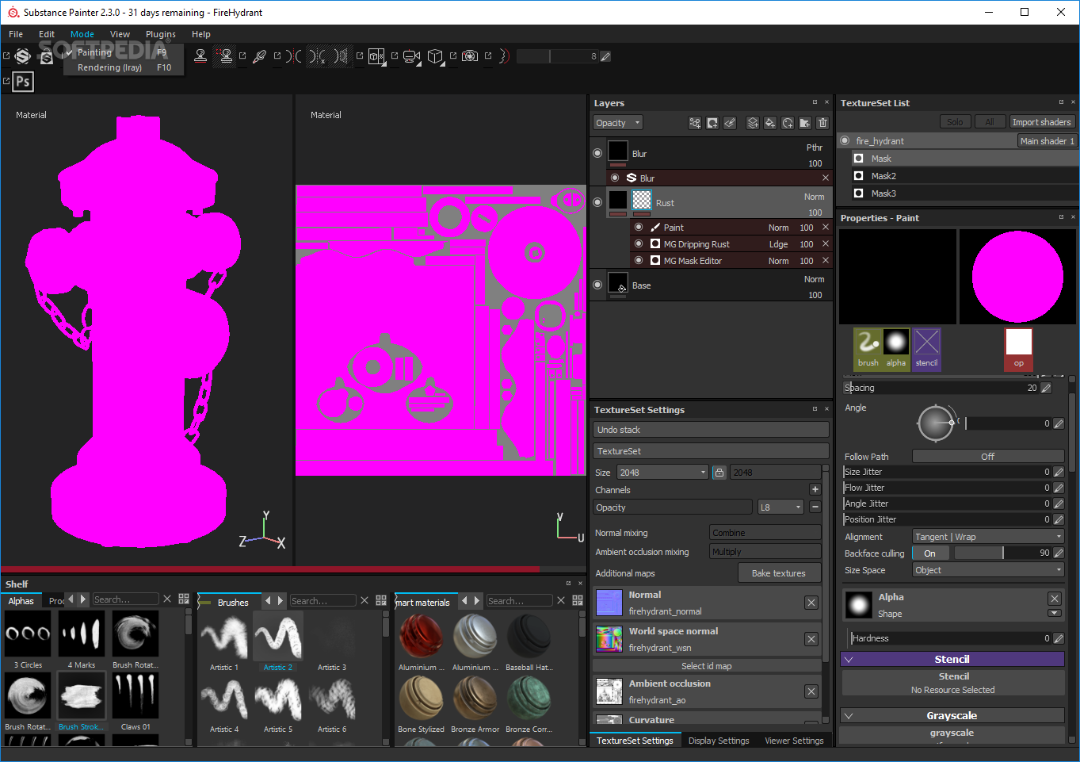Open the 3D/2D viewport layout icon
1080x762 pixels.
[x=376, y=56]
